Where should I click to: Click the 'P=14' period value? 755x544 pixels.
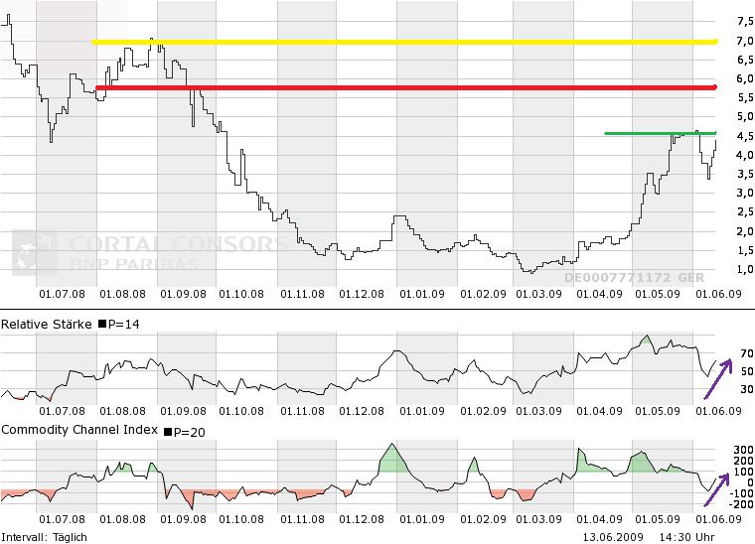[124, 325]
